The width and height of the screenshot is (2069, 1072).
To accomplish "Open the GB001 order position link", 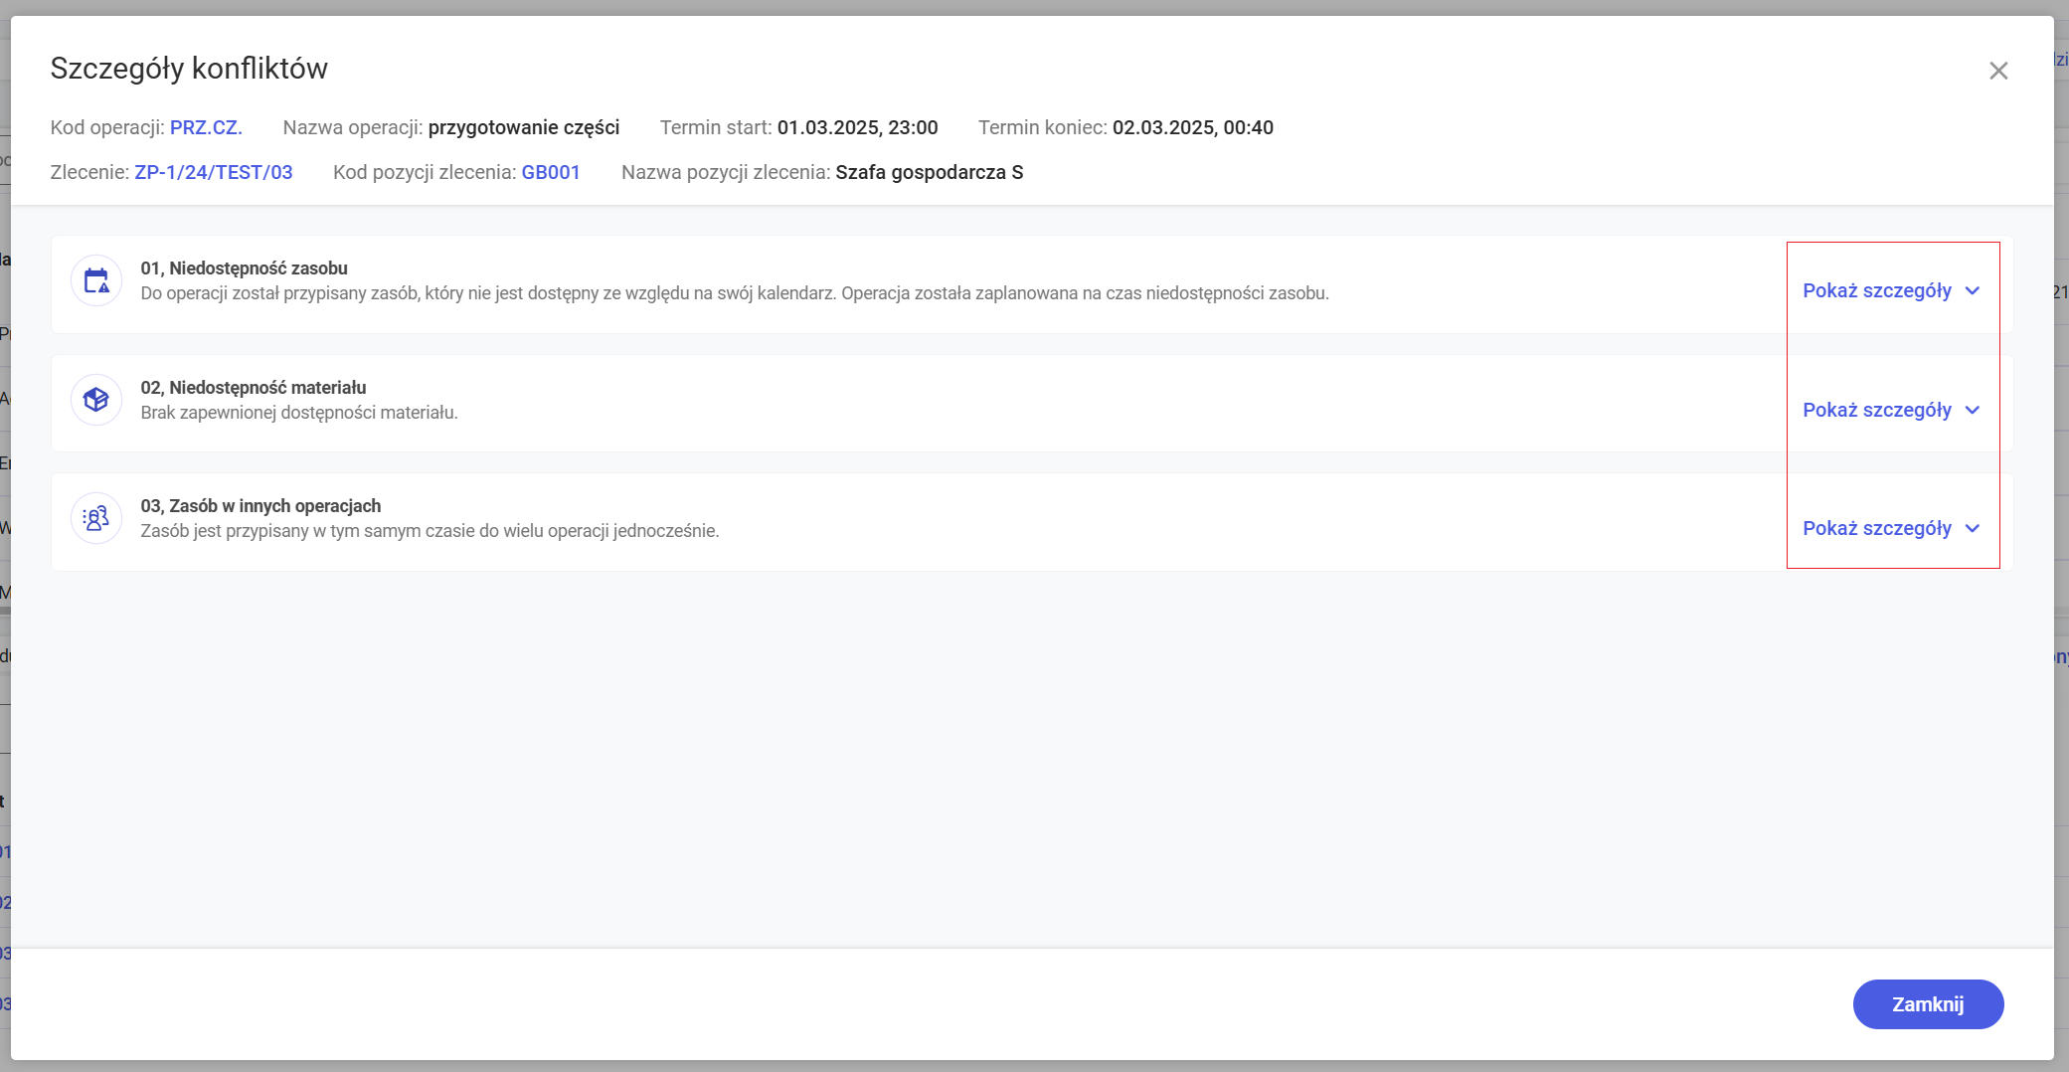I will tap(551, 173).
